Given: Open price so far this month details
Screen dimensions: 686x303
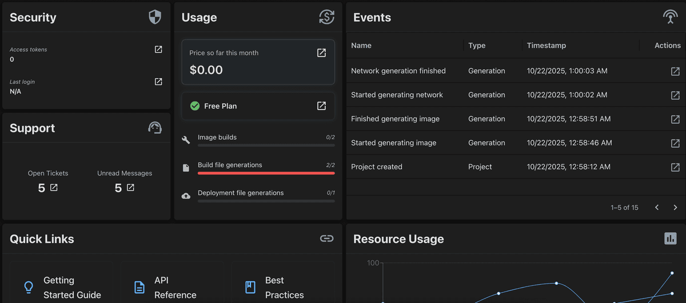Looking at the screenshot, I should [321, 53].
